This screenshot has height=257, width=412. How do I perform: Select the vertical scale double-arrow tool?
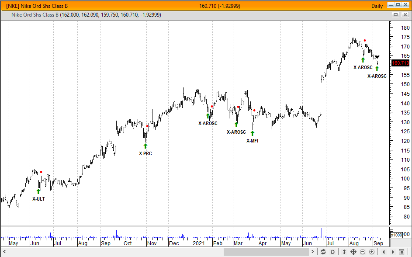(344, 252)
